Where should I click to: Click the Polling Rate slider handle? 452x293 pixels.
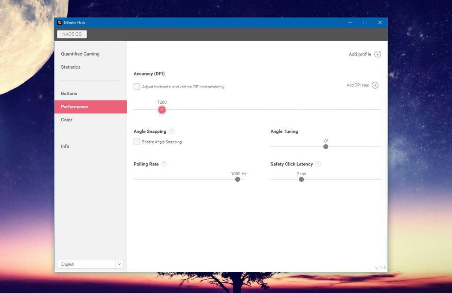point(237,180)
